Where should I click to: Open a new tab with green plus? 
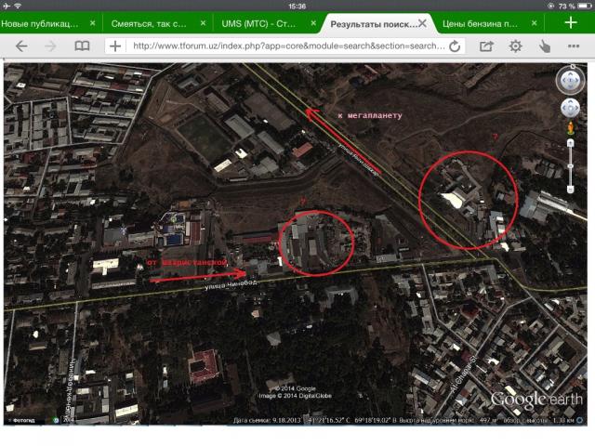572,22
